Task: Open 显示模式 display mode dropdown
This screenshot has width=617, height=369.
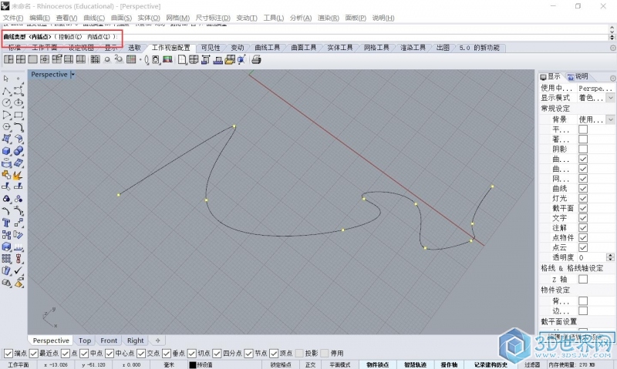Action: tap(610, 98)
